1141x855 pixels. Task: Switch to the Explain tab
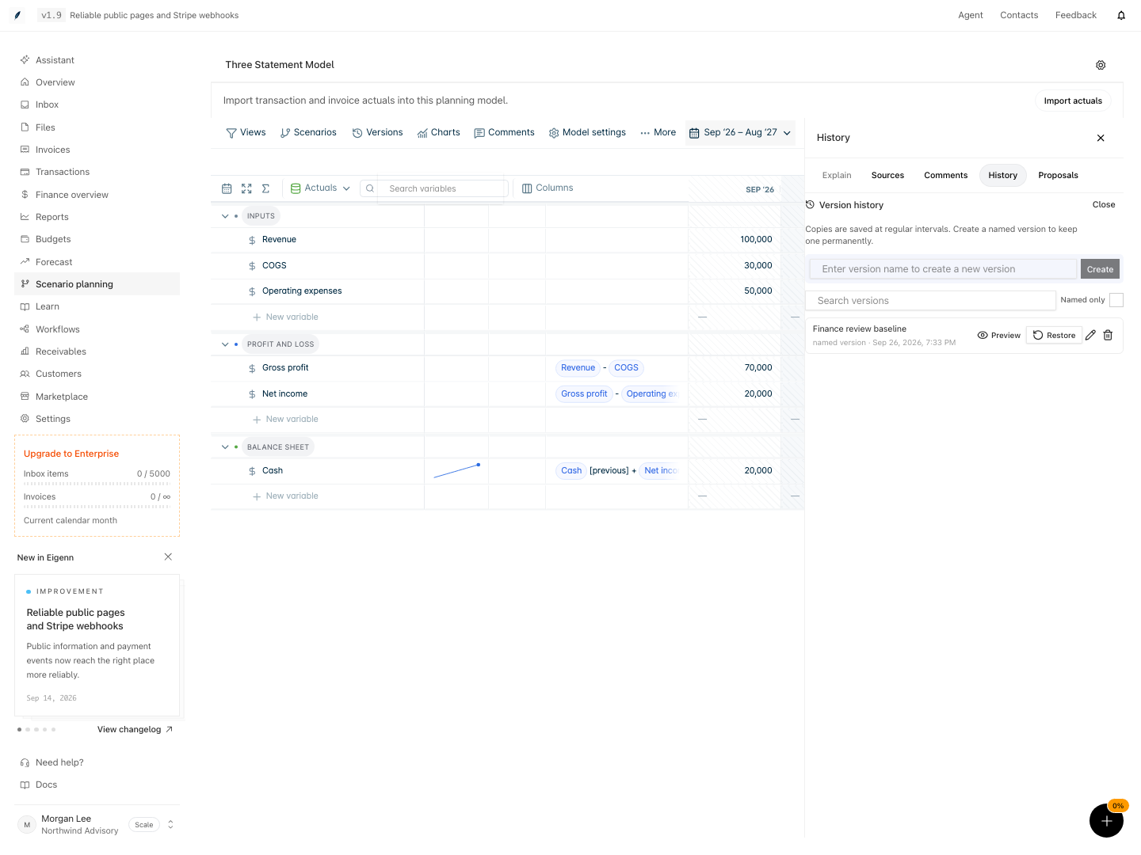[x=837, y=175]
